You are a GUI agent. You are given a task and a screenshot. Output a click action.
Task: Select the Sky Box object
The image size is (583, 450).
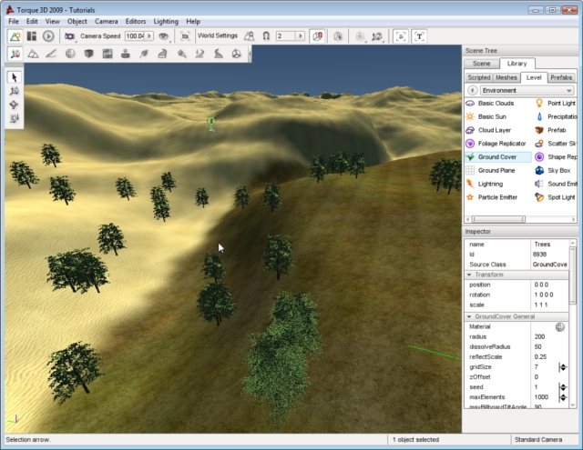(557, 170)
